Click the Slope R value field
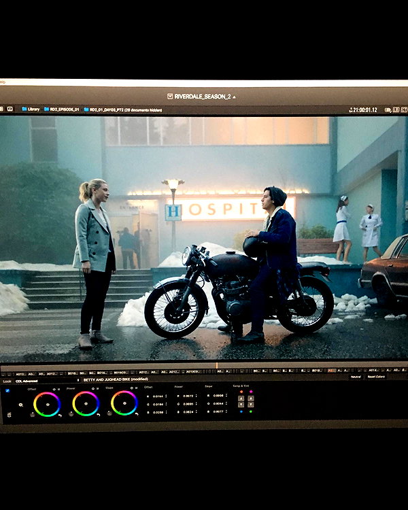Screen dimensions: 408x510 218,396
